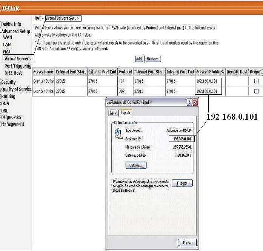Screen dimensions: 263x251
Task: Close the Status de Conexão local dialog
Action: pyautogui.click(x=195, y=103)
